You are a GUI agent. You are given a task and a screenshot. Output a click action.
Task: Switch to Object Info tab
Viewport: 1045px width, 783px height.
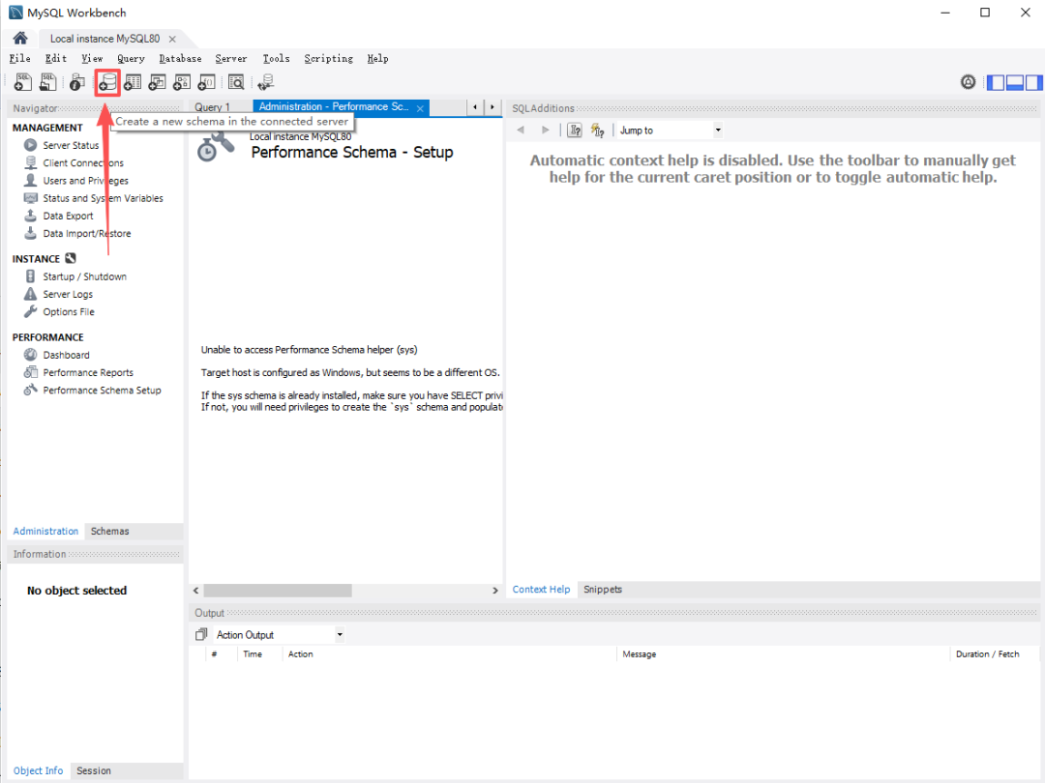point(38,771)
